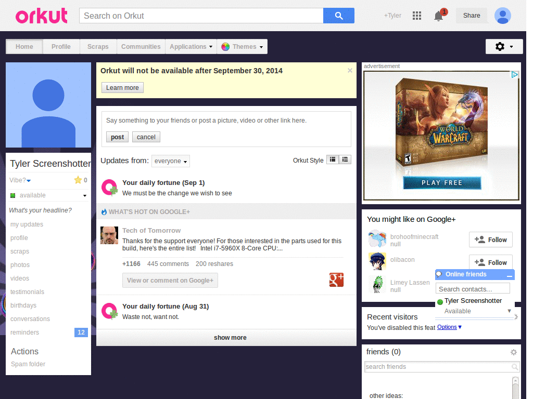Click the star icon next to Vibe
The height and width of the screenshot is (399, 533).
pos(78,180)
